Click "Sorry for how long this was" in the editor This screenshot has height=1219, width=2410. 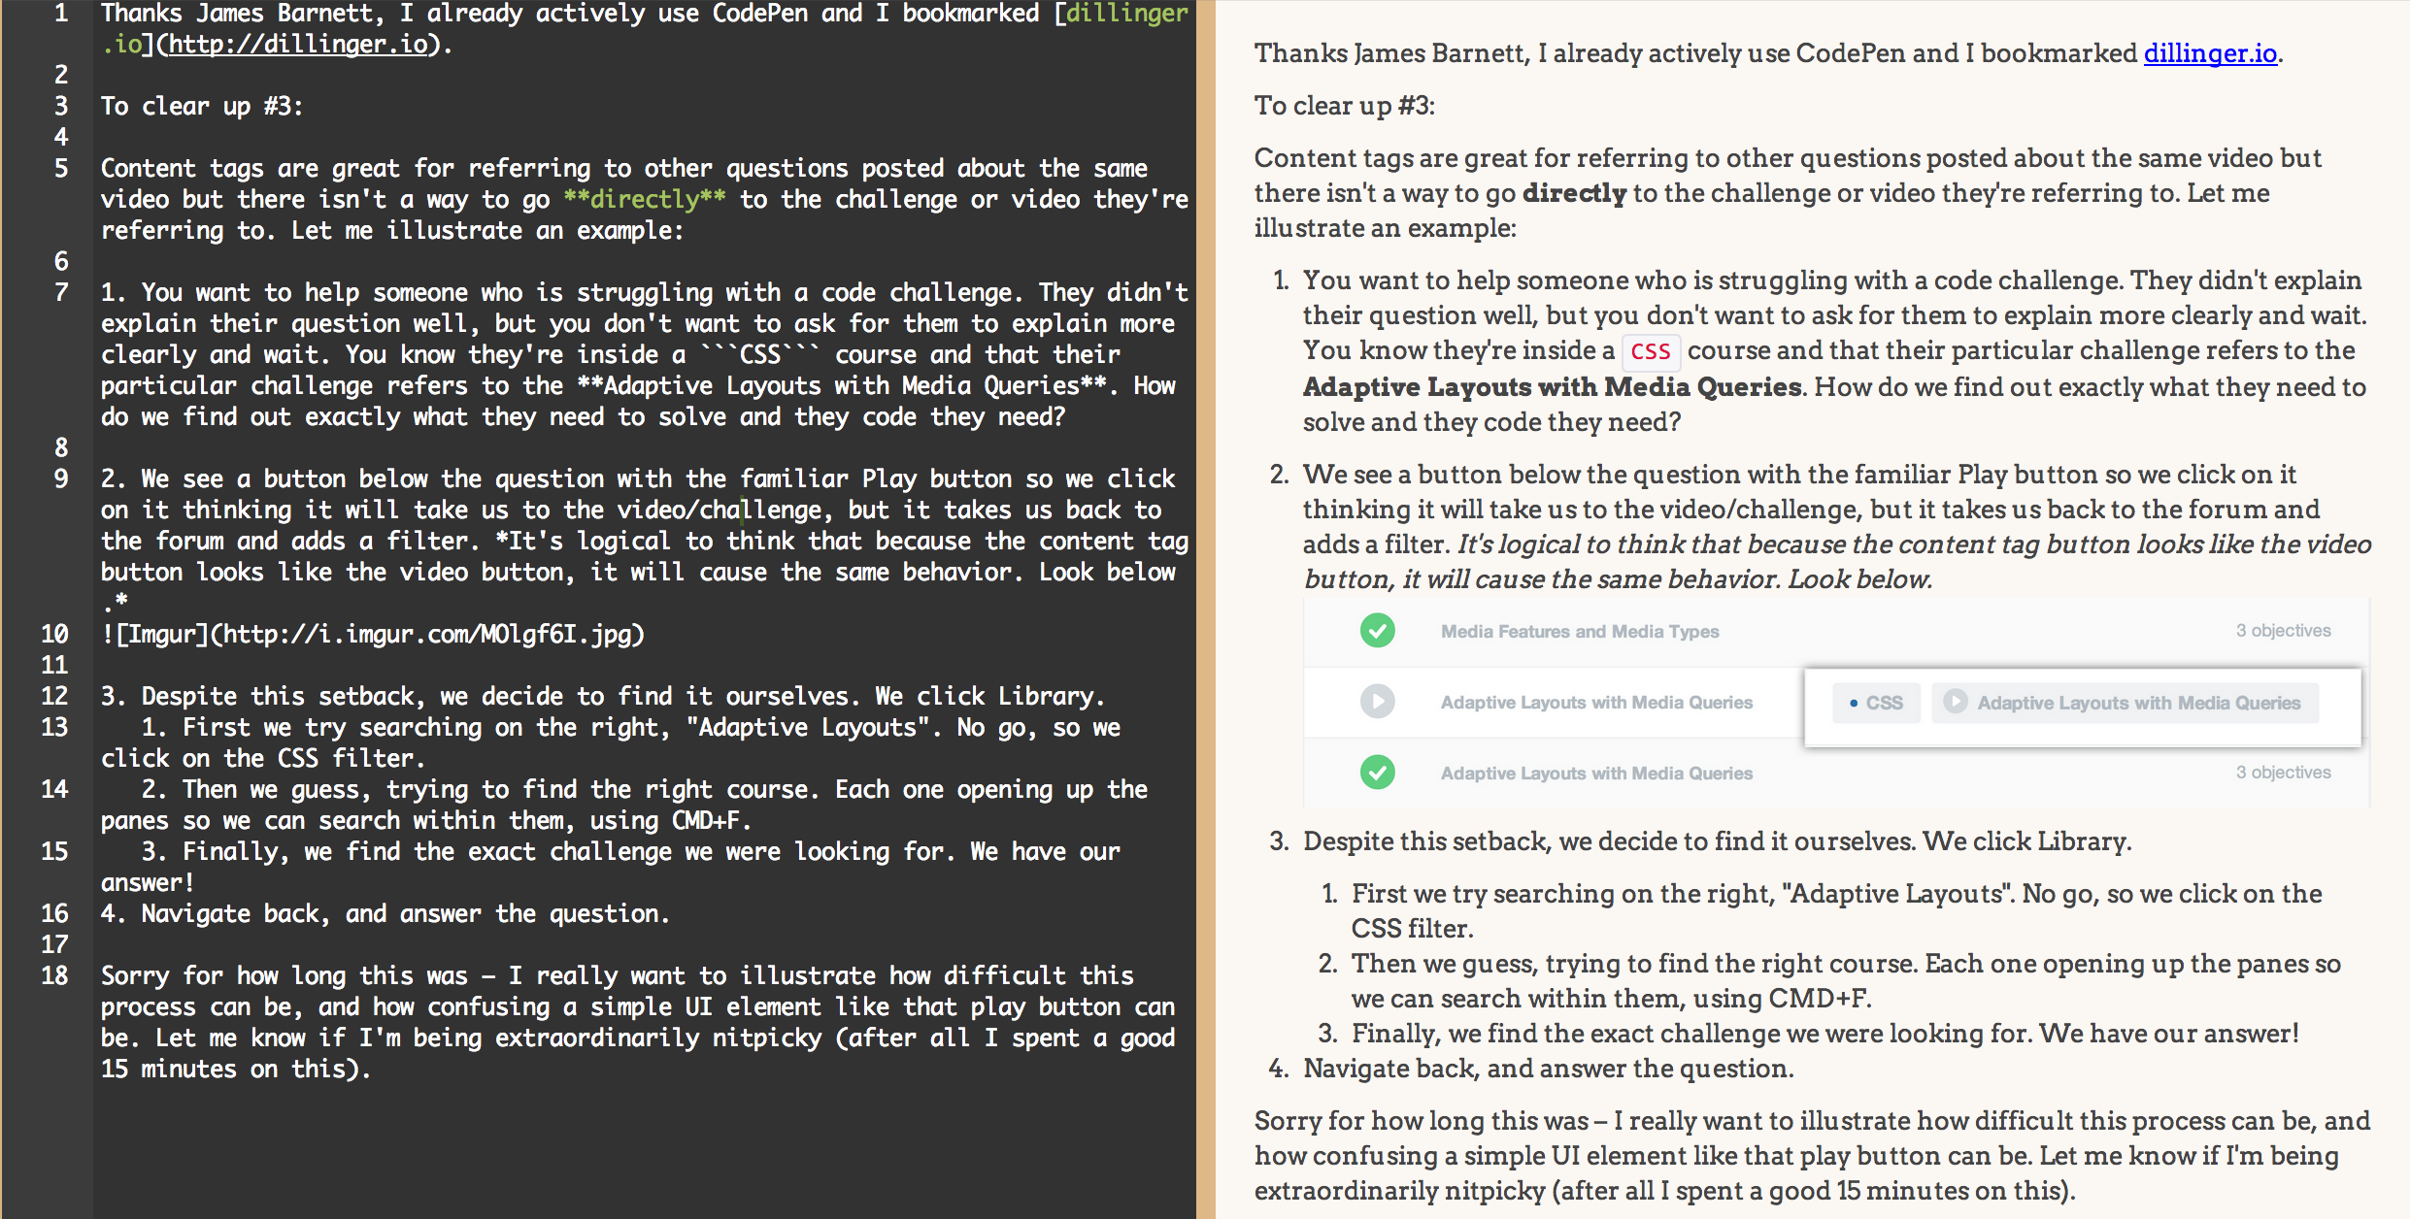click(x=285, y=975)
